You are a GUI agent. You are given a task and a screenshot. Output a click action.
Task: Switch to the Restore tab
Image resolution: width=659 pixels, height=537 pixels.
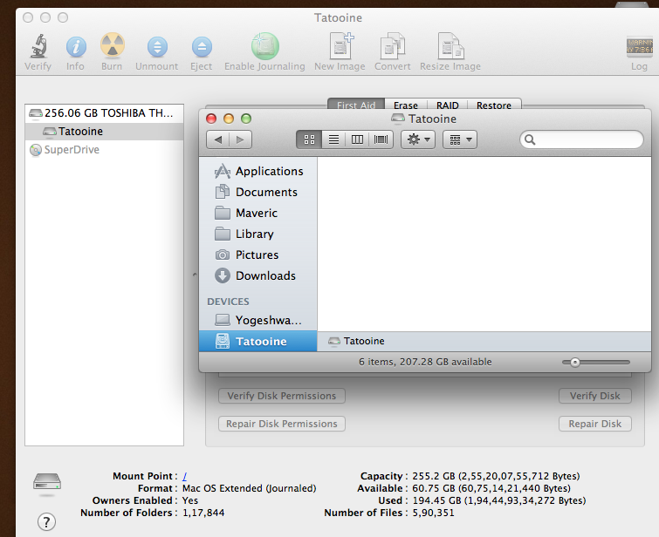point(494,105)
